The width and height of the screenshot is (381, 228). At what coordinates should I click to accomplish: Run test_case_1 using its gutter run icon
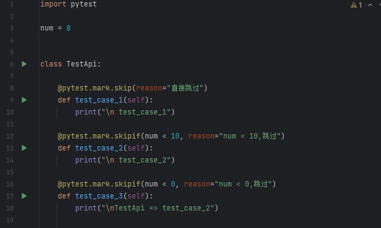pyautogui.click(x=24, y=100)
